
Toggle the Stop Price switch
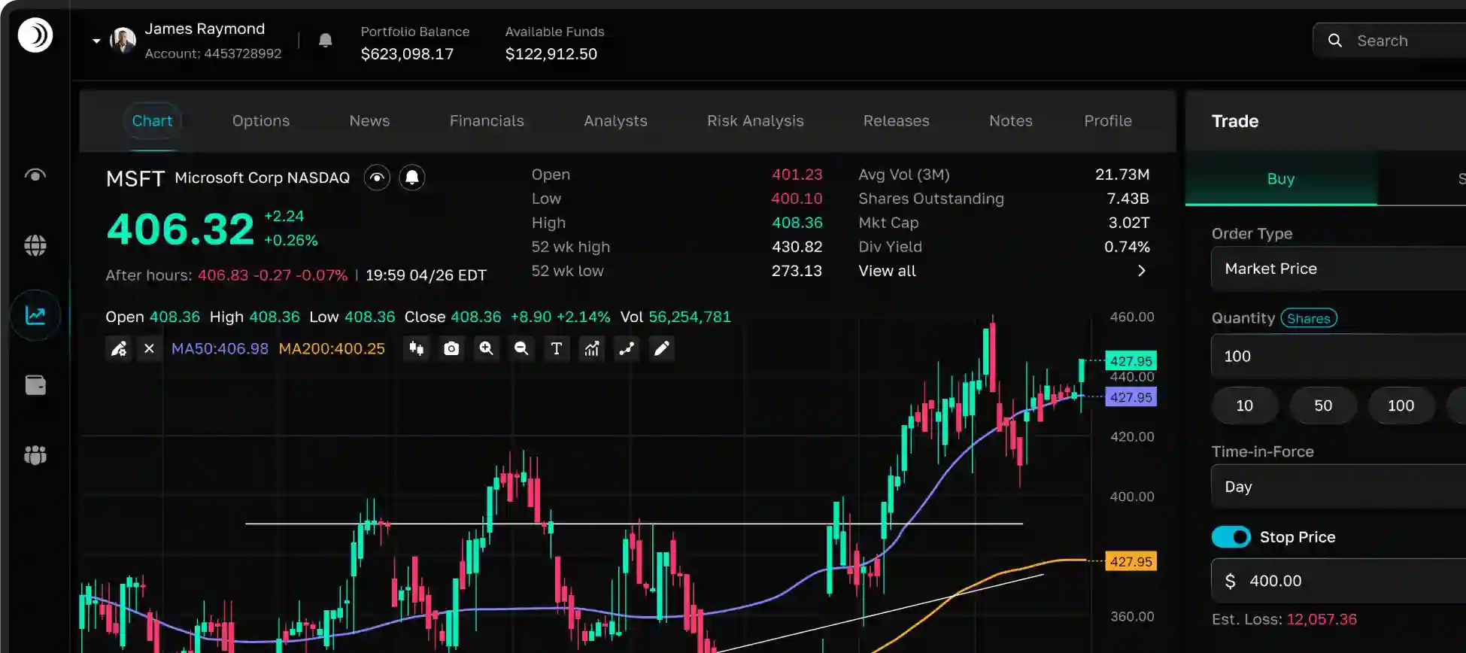(1231, 537)
